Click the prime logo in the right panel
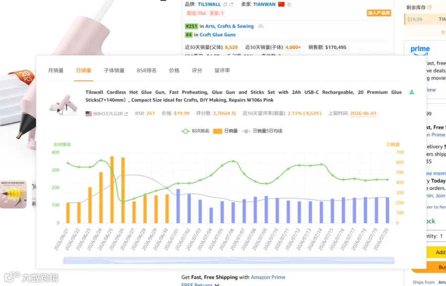The height and width of the screenshot is (286, 446). coord(420,50)
